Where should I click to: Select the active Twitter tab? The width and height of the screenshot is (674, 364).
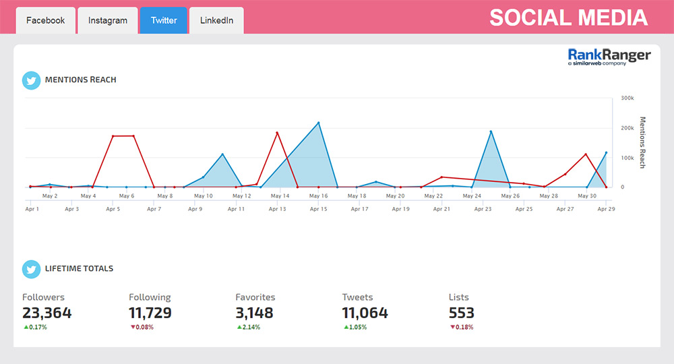(x=164, y=20)
